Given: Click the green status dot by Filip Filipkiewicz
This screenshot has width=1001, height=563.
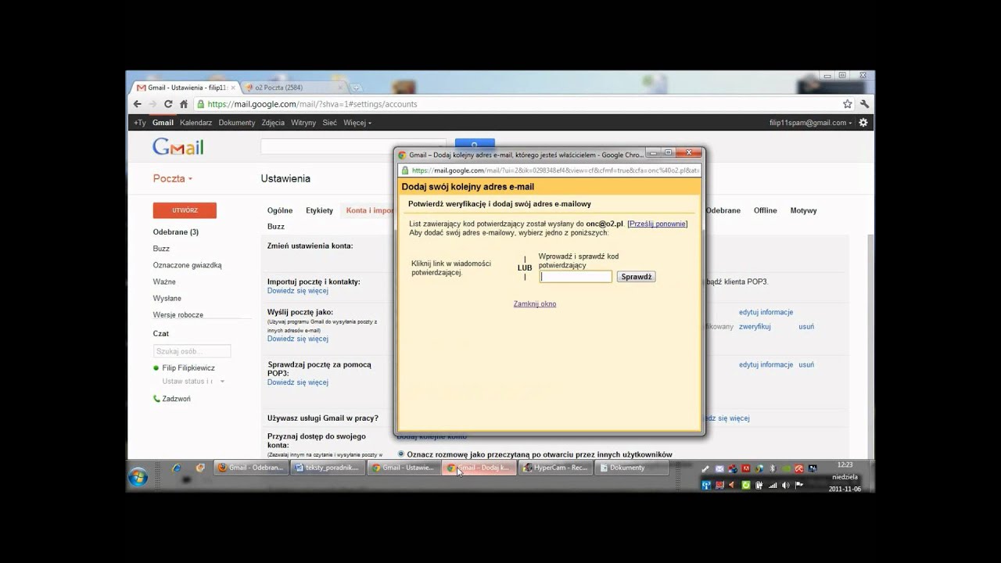Looking at the screenshot, I should [156, 368].
